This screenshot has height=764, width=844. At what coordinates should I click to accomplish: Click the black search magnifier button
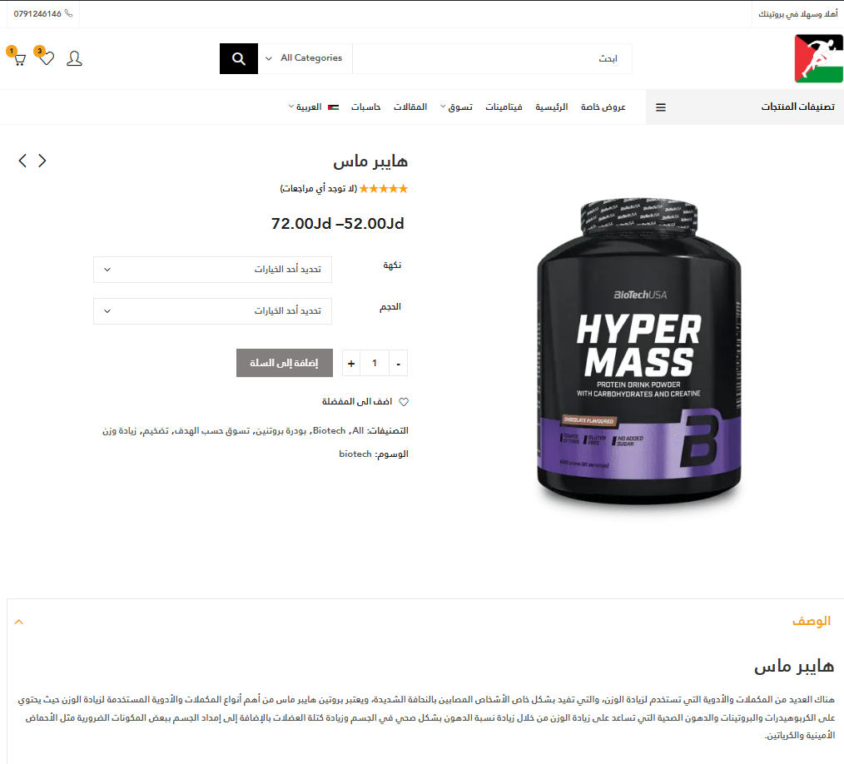tap(238, 58)
